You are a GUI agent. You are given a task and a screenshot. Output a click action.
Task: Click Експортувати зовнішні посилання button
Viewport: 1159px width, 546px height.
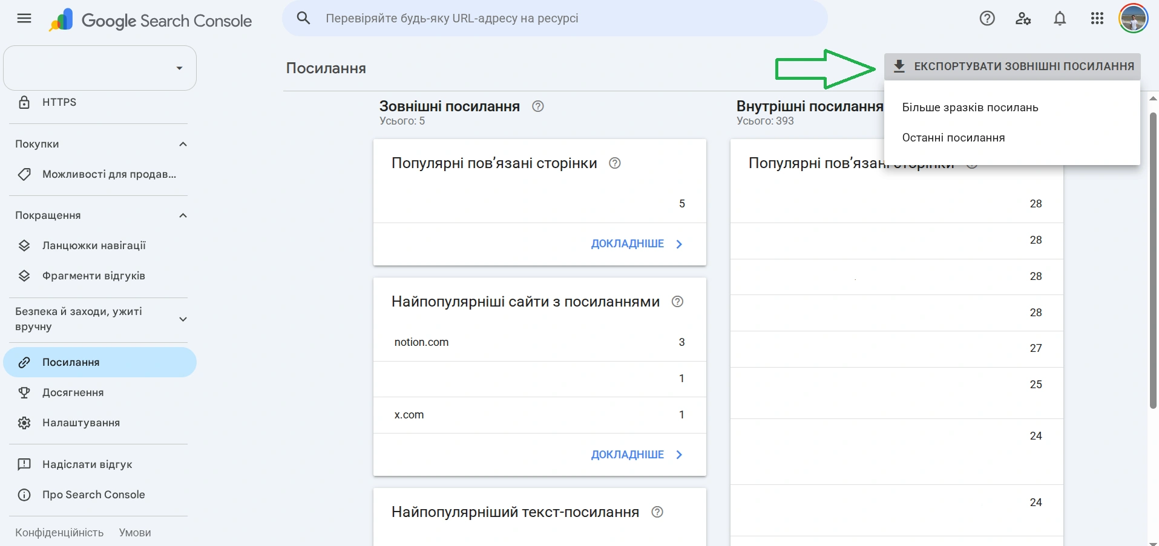point(1013,67)
